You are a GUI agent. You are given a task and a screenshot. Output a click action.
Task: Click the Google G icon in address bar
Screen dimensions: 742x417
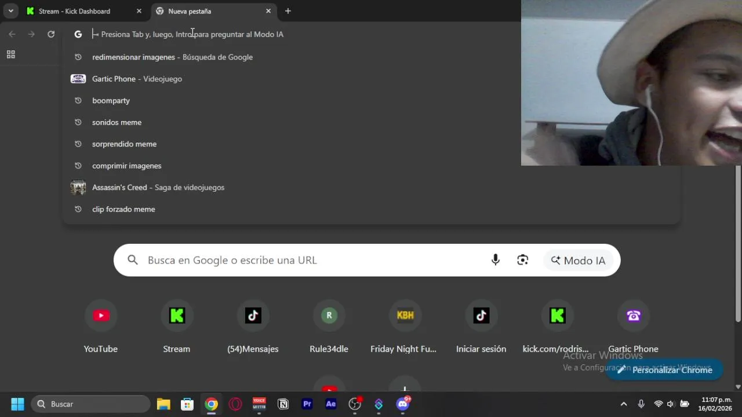tap(78, 34)
